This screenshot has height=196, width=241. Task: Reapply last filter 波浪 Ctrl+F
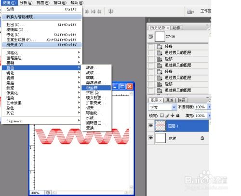click(42, 9)
